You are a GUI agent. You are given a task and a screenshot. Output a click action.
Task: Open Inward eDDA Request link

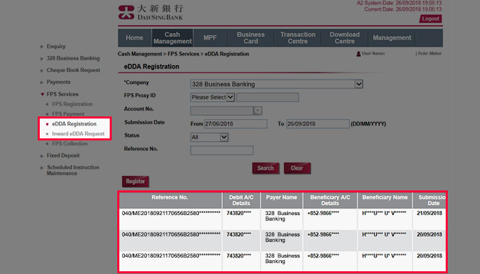tap(78, 134)
